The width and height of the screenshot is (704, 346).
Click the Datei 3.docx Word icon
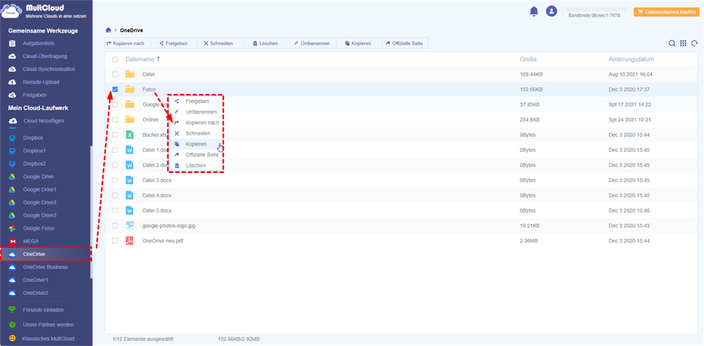(130, 180)
